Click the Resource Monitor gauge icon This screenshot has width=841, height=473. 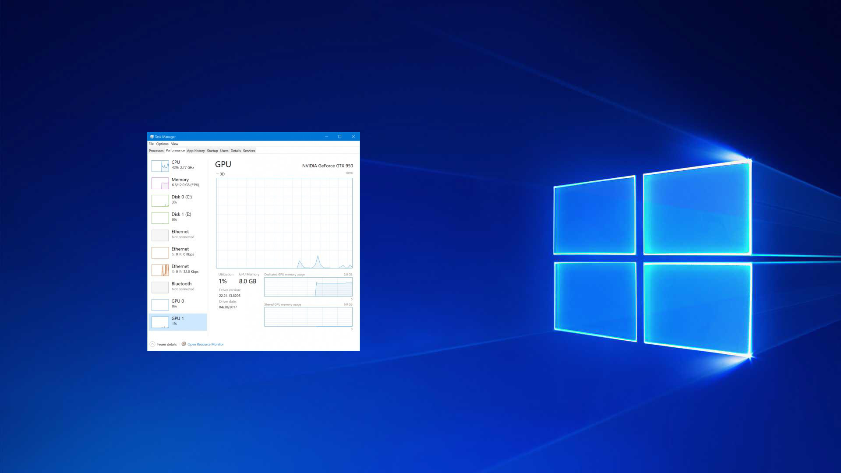(x=184, y=344)
